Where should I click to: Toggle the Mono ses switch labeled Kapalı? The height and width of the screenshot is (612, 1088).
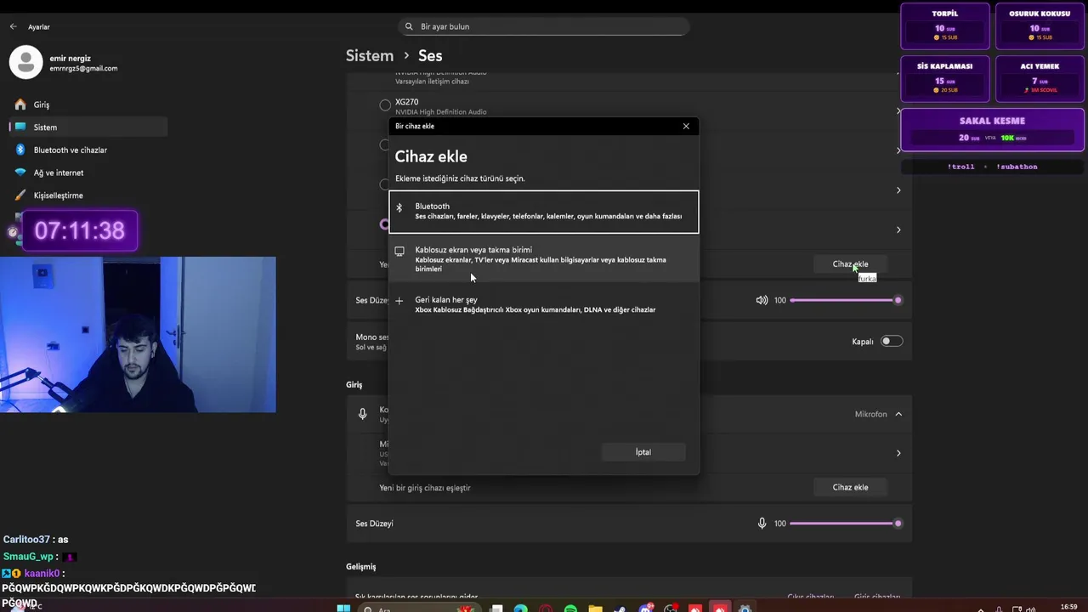892,341
